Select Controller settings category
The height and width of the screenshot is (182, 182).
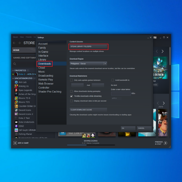click(44, 88)
